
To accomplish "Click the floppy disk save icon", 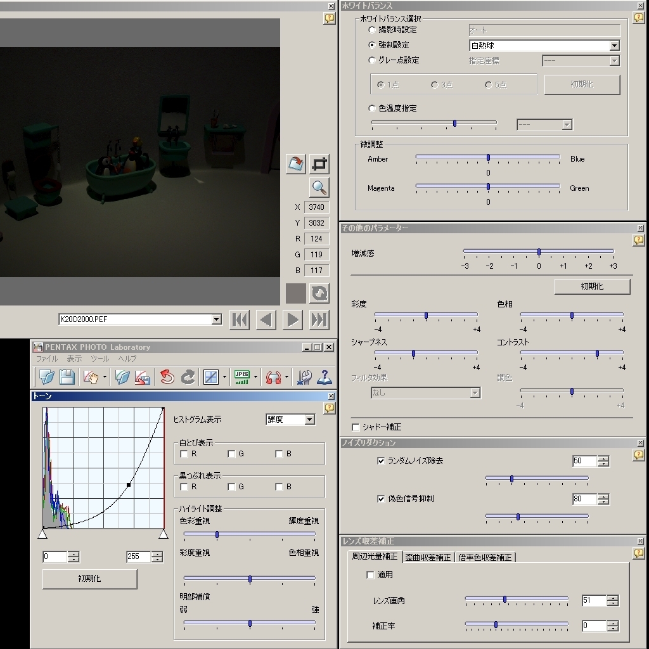I will coord(67,377).
